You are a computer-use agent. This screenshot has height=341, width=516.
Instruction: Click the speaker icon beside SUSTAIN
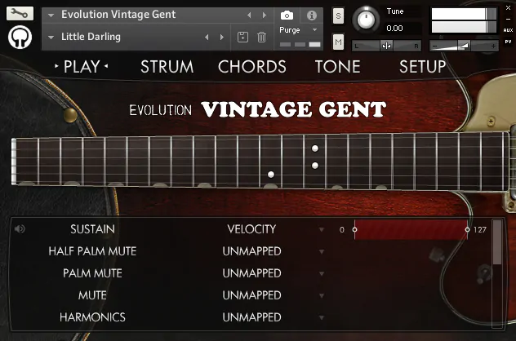(x=20, y=229)
